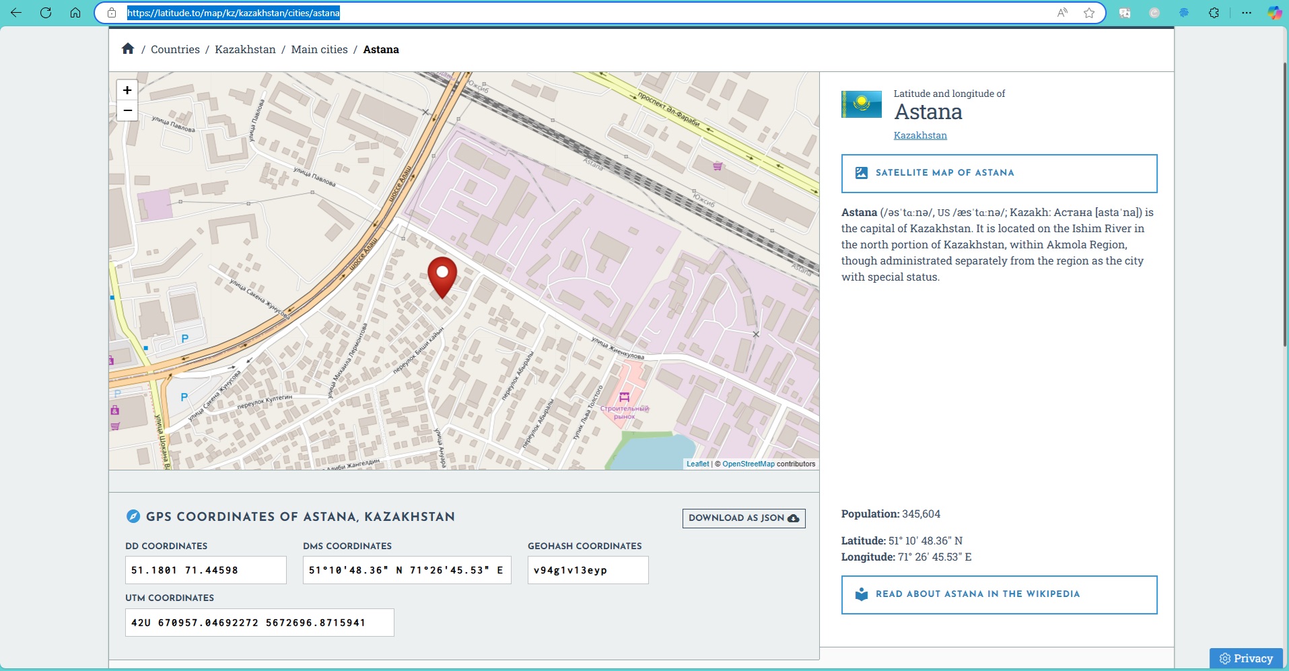
Task: Select the geohash coordinates field
Action: [588, 570]
